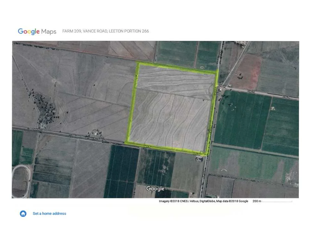Click the Google Maps logo
Viewport: 327px width, 231px height.
[37, 31]
